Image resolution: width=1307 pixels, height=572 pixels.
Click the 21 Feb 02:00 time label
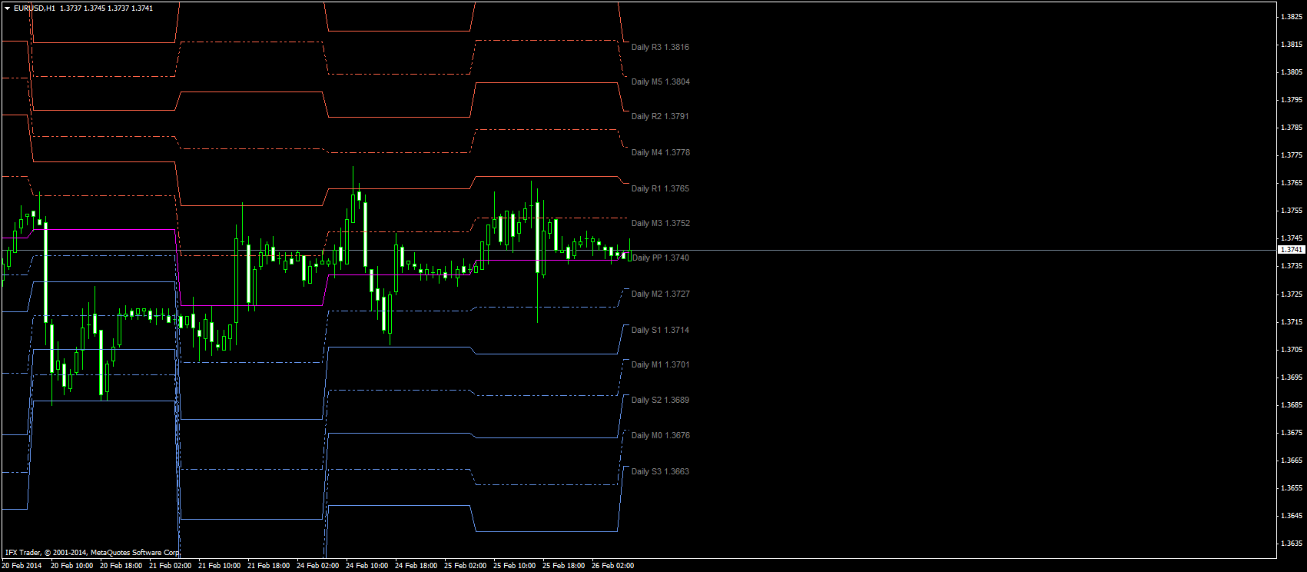170,566
